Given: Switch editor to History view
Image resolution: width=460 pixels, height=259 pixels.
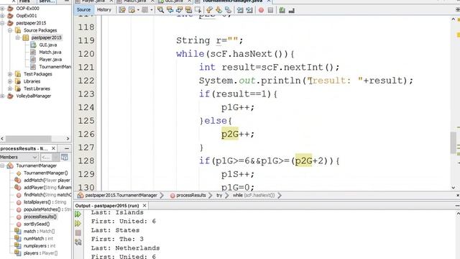Looking at the screenshot, I should (104, 9).
